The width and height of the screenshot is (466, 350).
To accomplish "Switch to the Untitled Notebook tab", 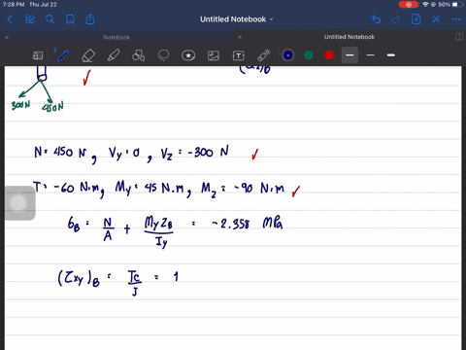I will tap(349, 37).
